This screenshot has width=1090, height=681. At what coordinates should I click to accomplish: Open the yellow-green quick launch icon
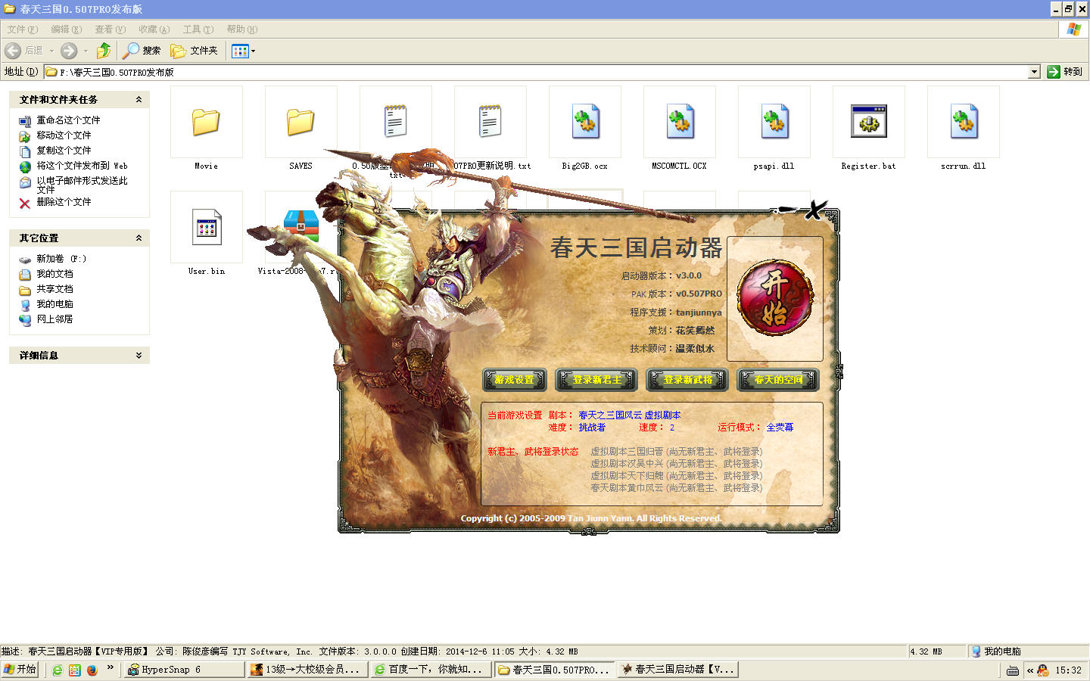click(x=75, y=670)
